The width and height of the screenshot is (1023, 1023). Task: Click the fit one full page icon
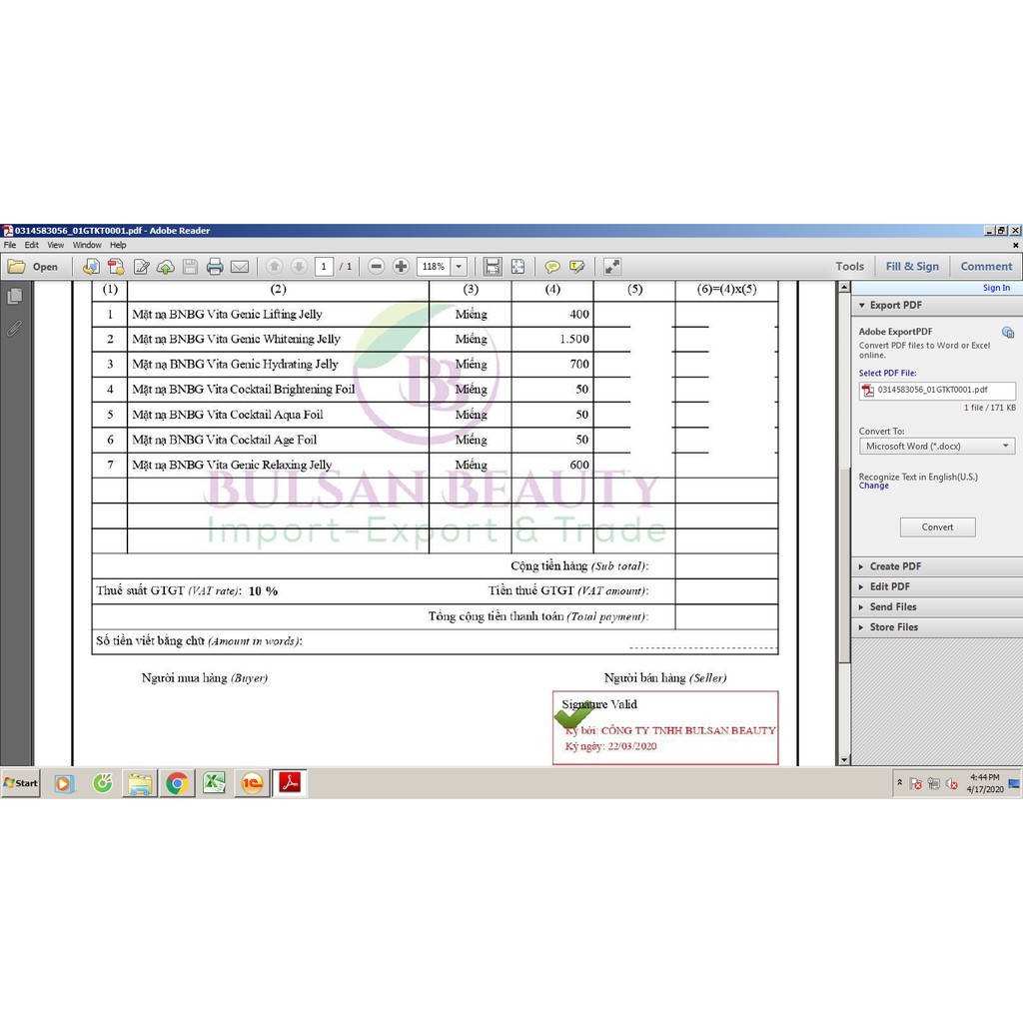coord(517,266)
